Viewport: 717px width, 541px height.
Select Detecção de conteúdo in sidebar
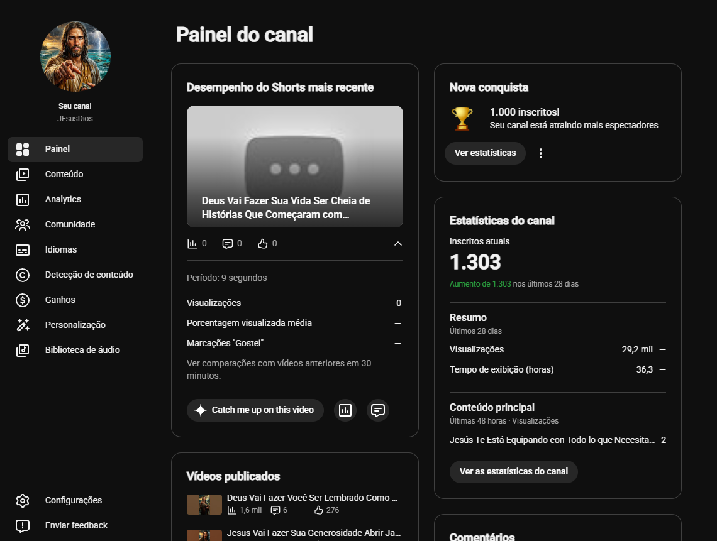click(x=75, y=275)
